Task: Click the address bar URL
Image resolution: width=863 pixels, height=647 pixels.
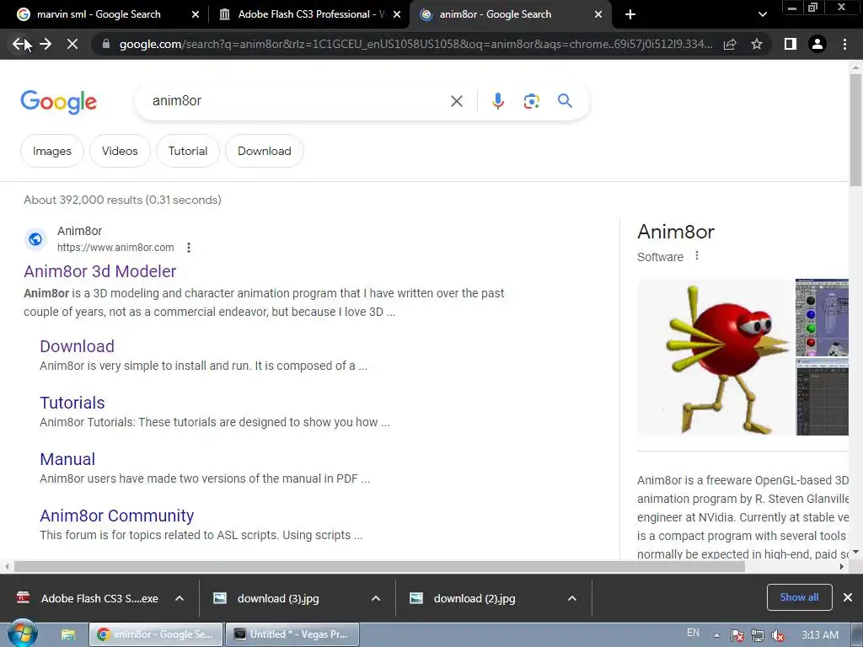Action: tap(415, 44)
